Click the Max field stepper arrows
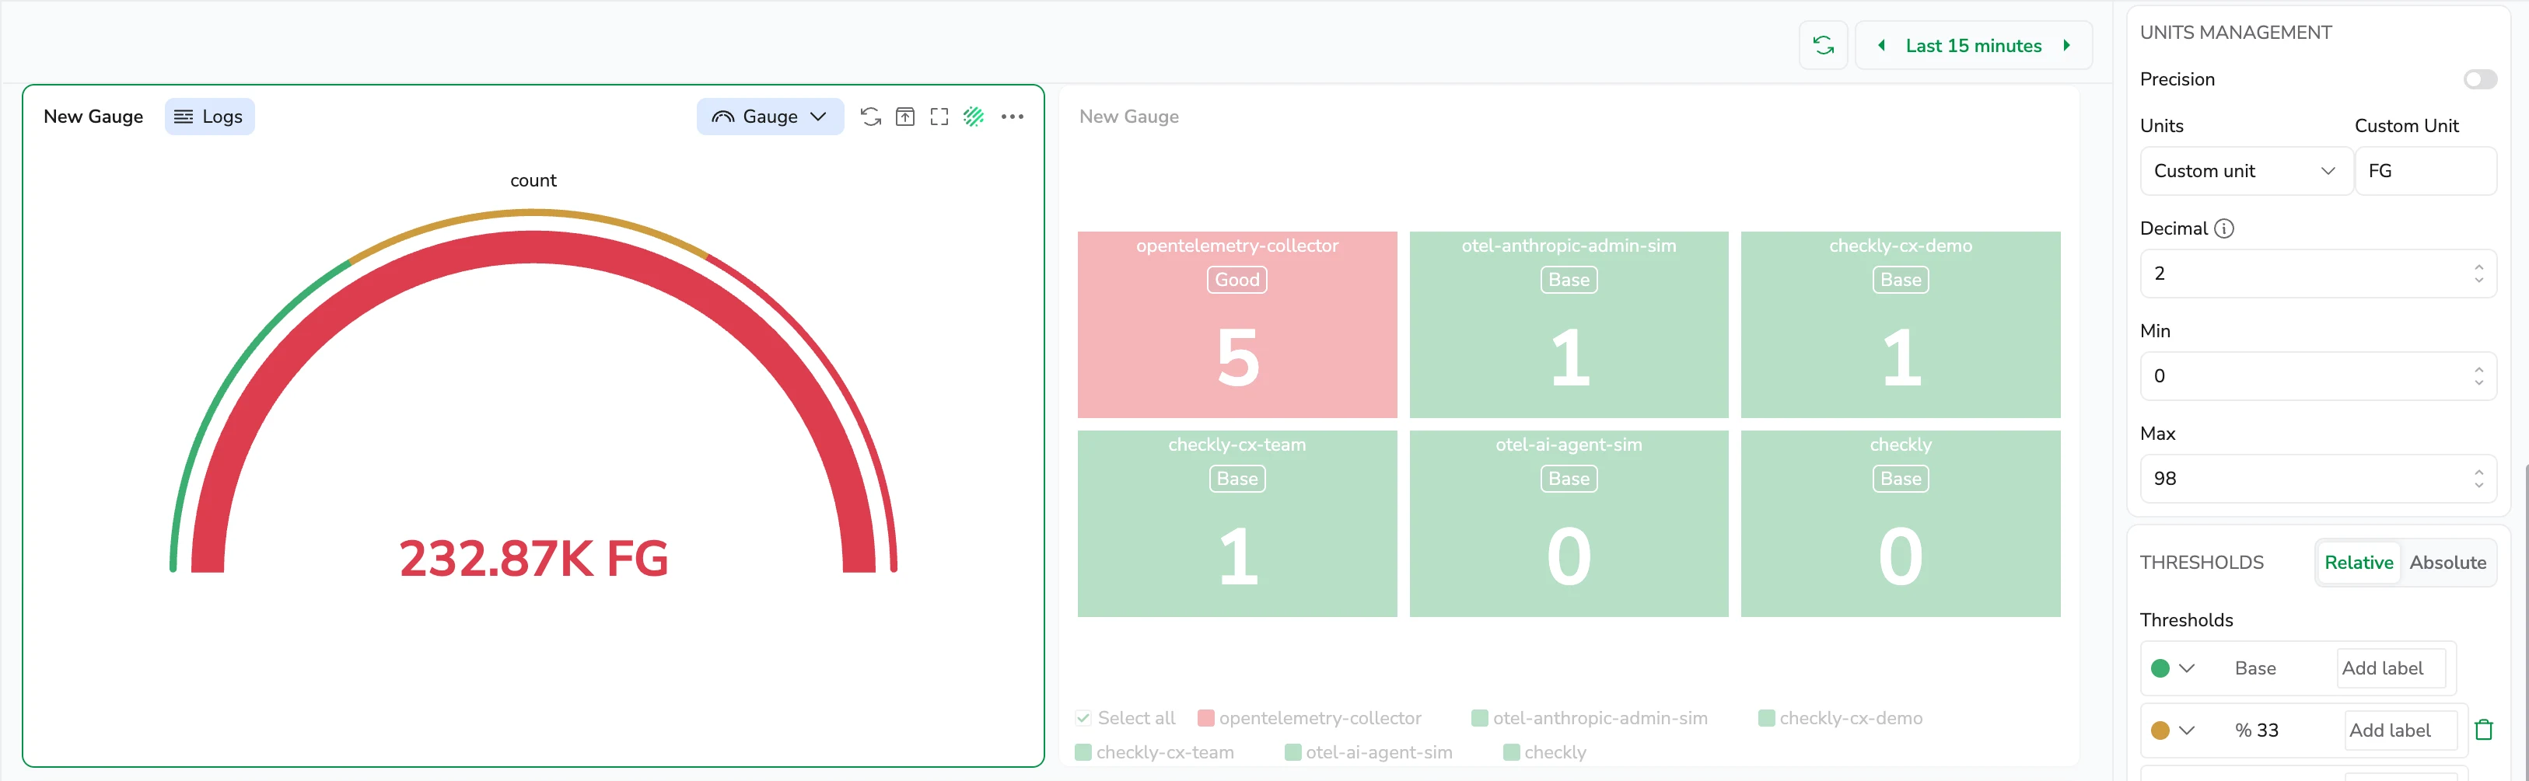Screen dimensions: 2529x781 tap(2479, 479)
